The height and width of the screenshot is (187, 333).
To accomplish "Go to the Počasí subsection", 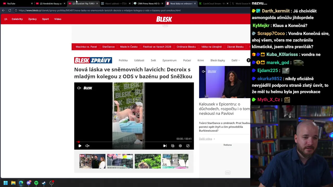I will tap(187, 60).
